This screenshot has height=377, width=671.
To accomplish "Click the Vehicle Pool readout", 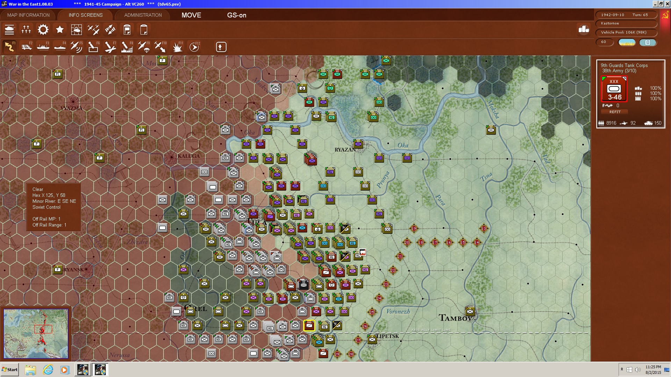I will (626, 32).
